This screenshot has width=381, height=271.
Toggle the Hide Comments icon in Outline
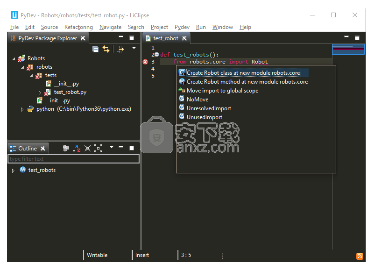coord(66,148)
